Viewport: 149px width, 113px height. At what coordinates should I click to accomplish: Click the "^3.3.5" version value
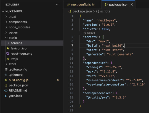119,98
